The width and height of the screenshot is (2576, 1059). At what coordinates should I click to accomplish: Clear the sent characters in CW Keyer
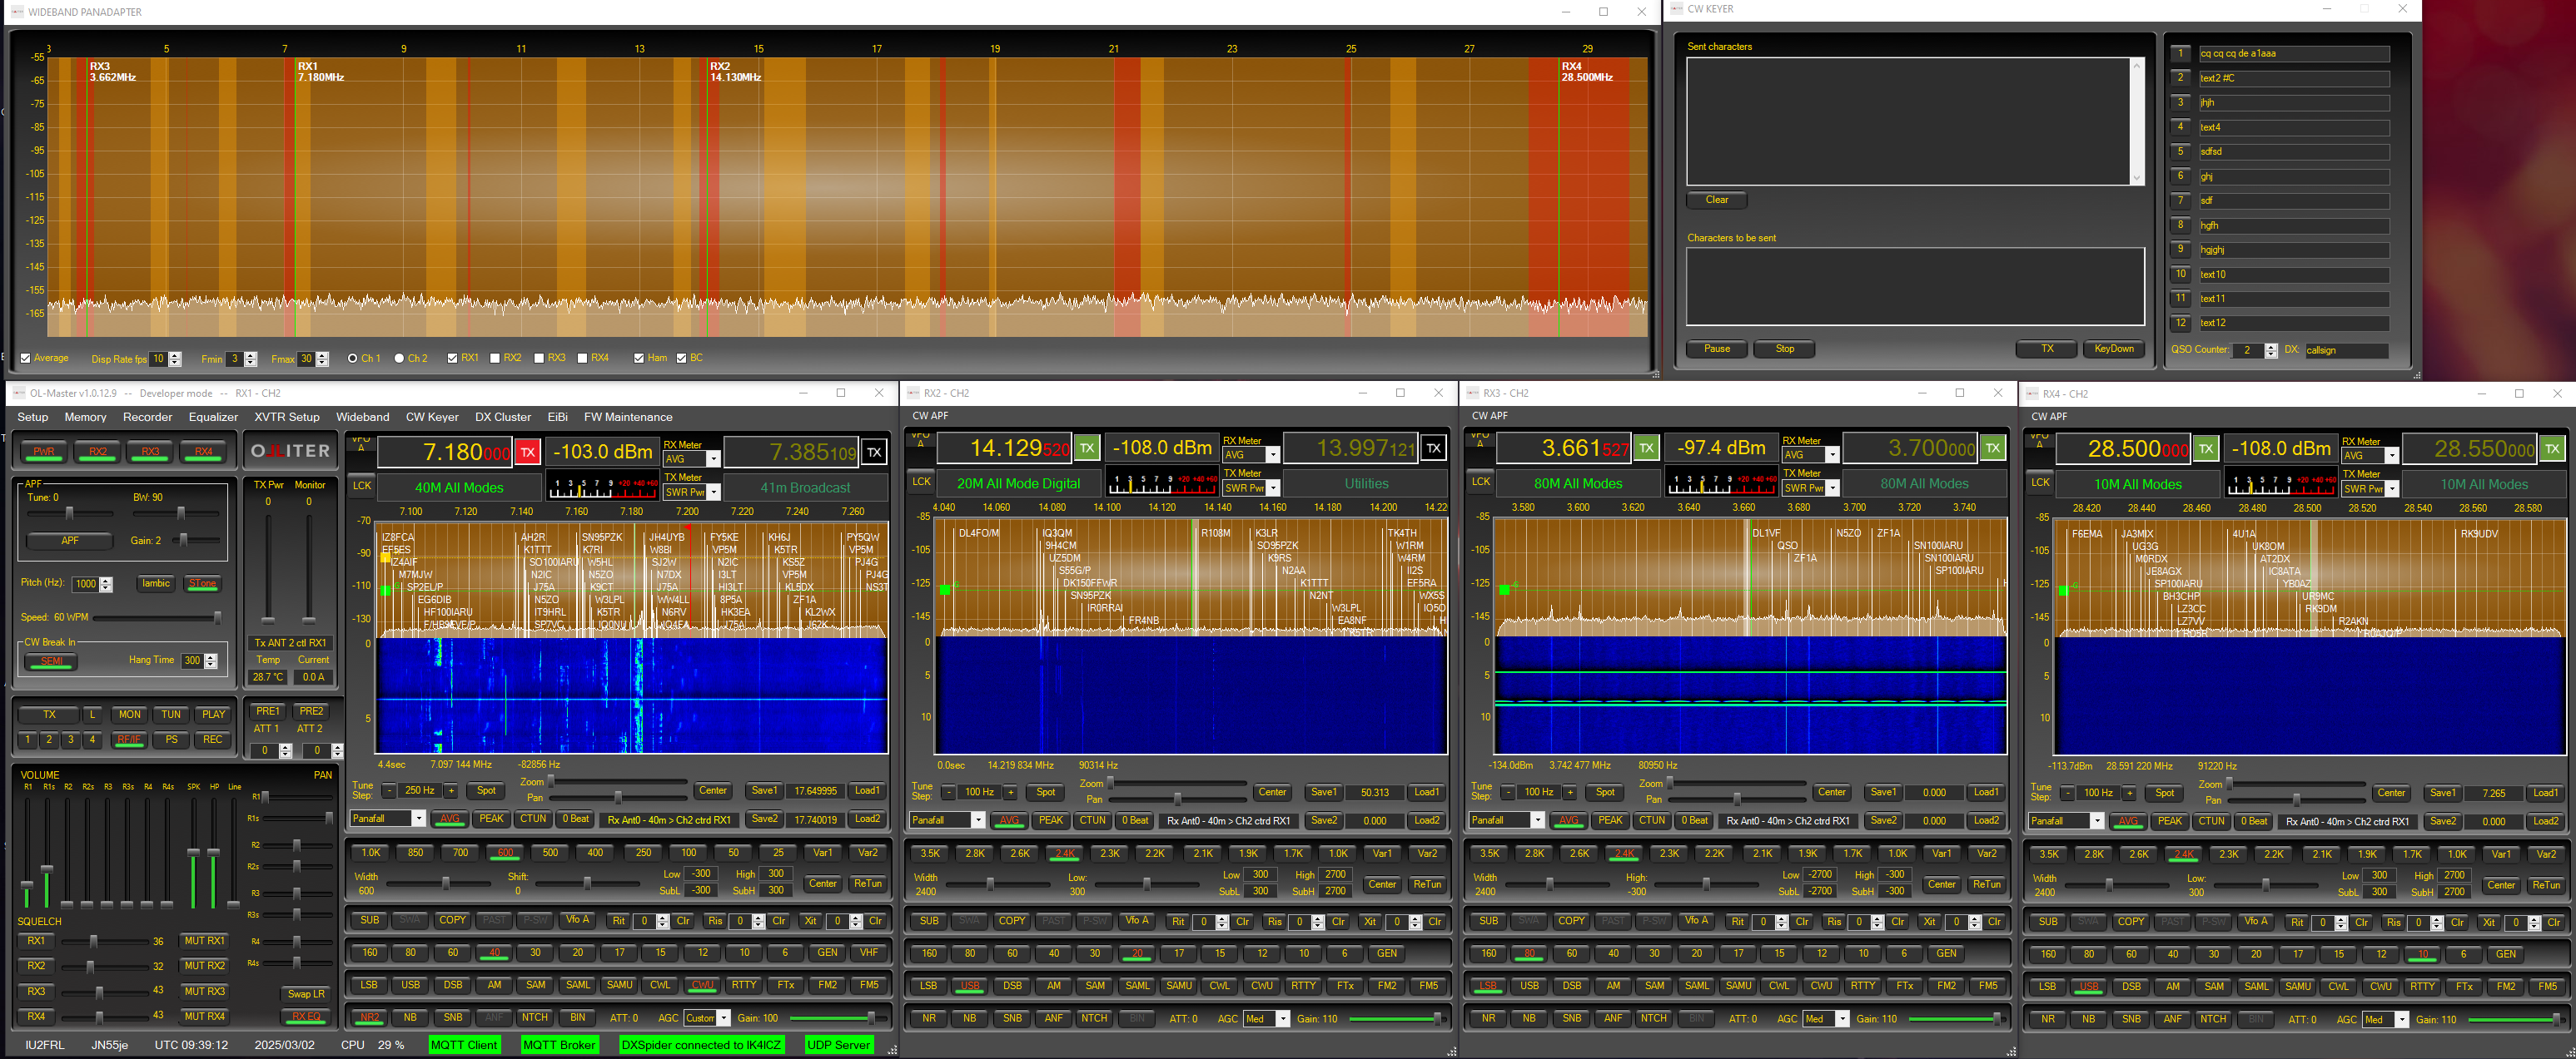(x=1715, y=200)
